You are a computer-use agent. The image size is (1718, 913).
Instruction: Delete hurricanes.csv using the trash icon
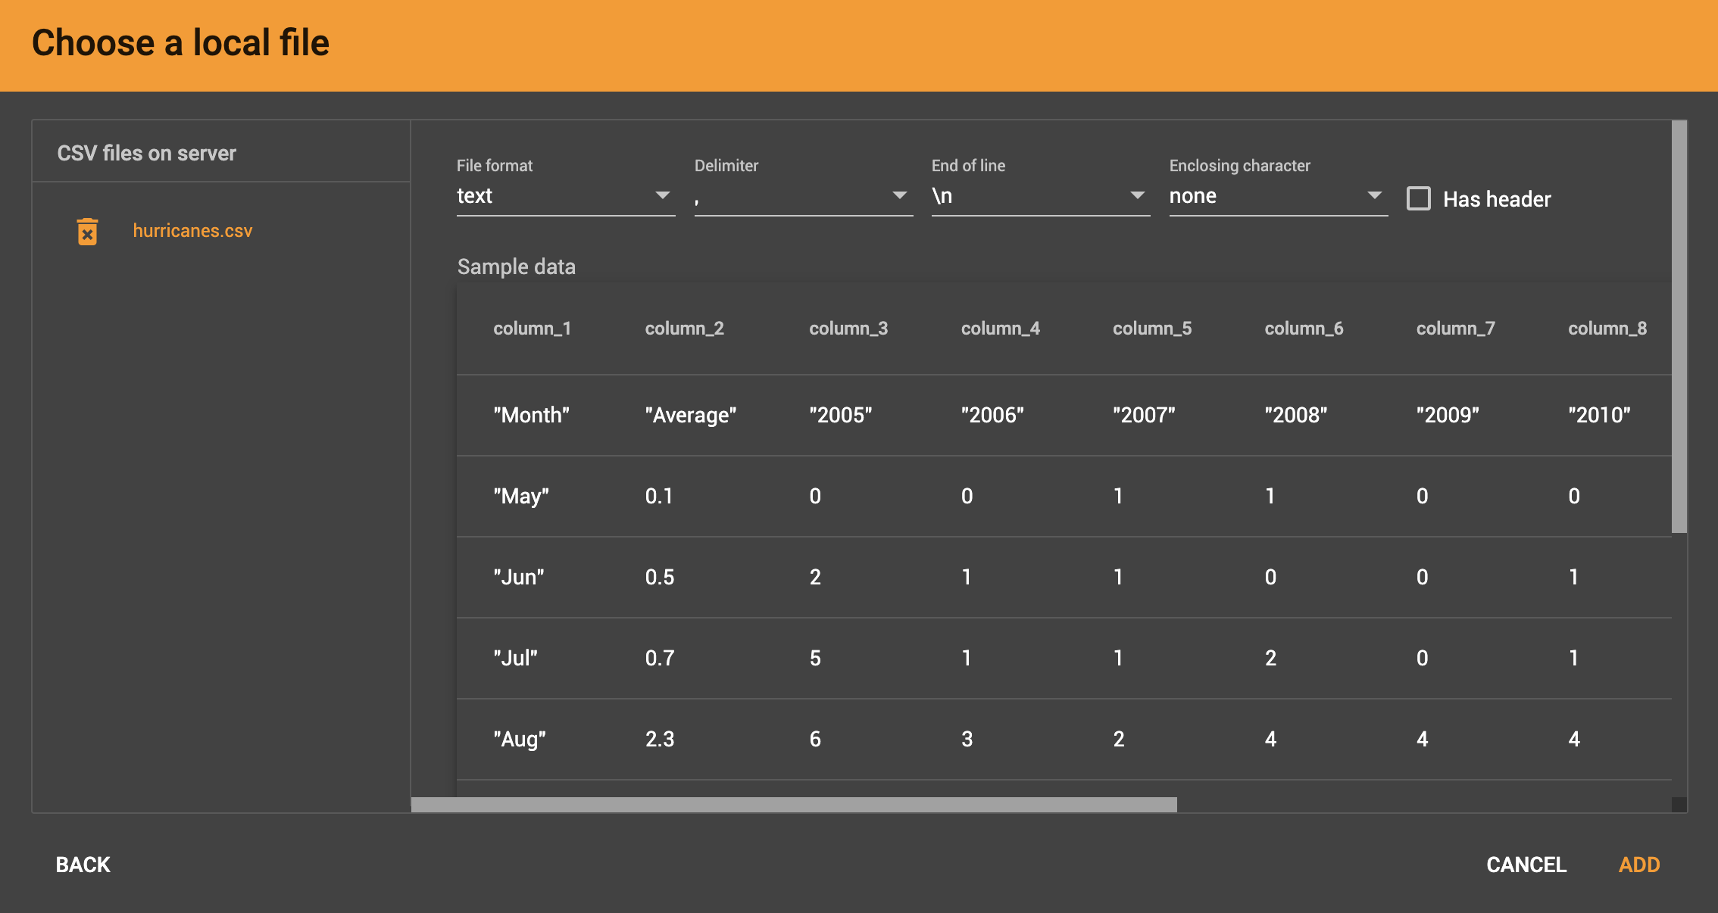tap(87, 231)
